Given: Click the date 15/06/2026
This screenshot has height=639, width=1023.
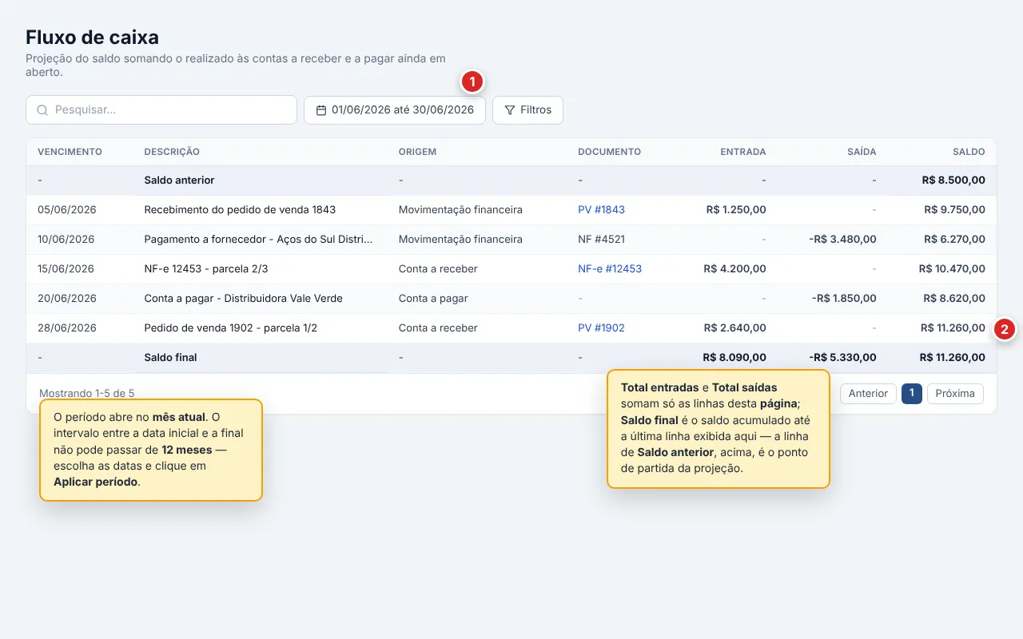Looking at the screenshot, I should pos(66,269).
